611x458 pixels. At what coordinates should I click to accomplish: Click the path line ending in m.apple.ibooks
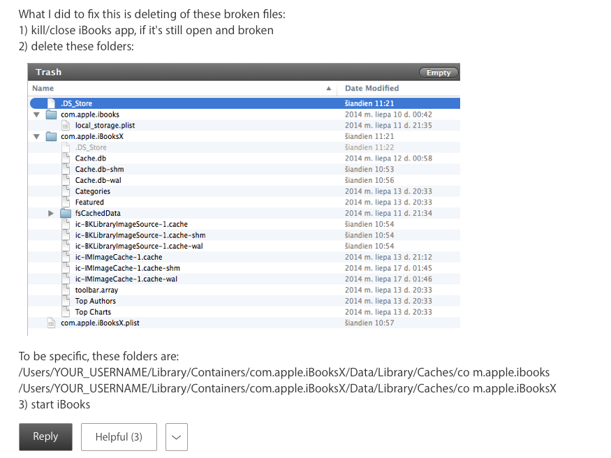point(284,372)
